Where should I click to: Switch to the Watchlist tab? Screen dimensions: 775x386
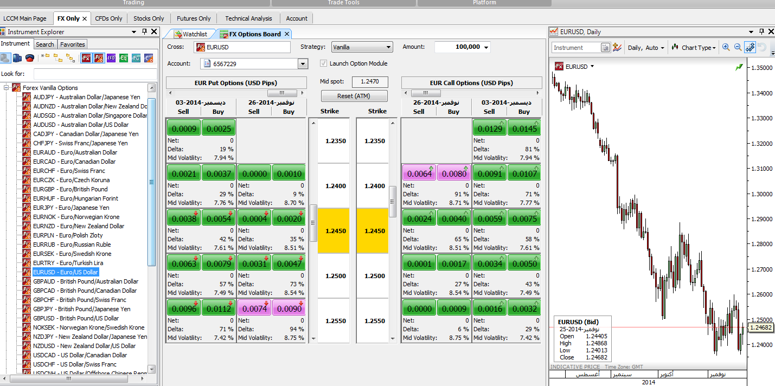coord(190,34)
